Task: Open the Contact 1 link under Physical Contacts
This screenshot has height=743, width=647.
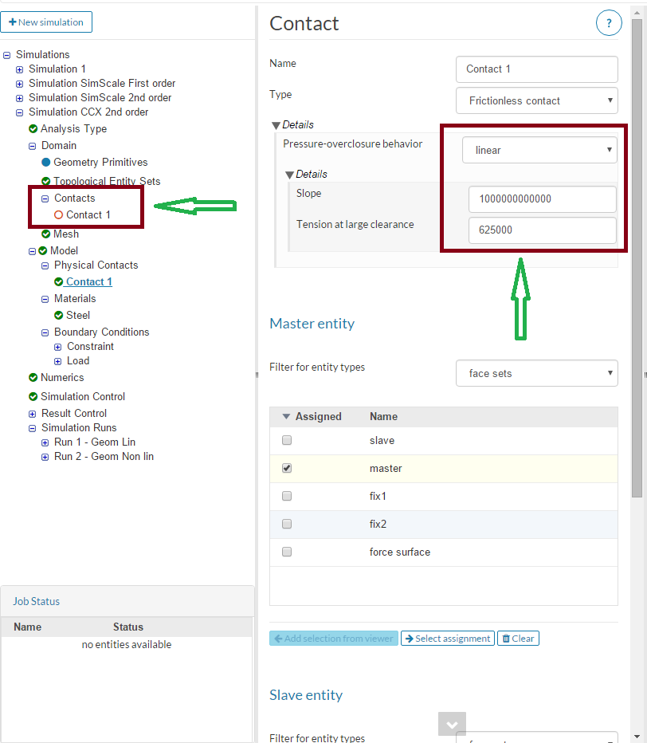Action: point(89,281)
